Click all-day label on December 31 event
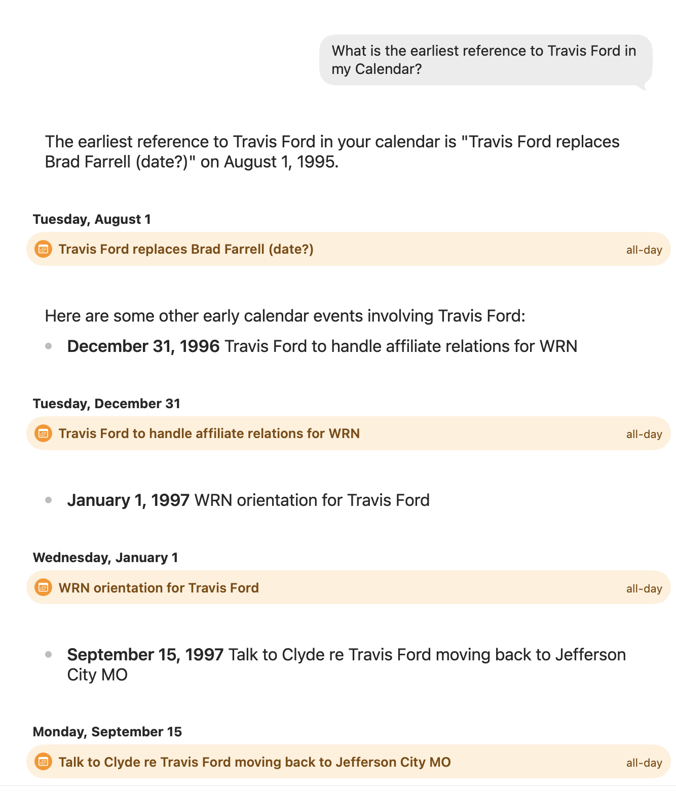The image size is (676, 791). click(x=644, y=434)
